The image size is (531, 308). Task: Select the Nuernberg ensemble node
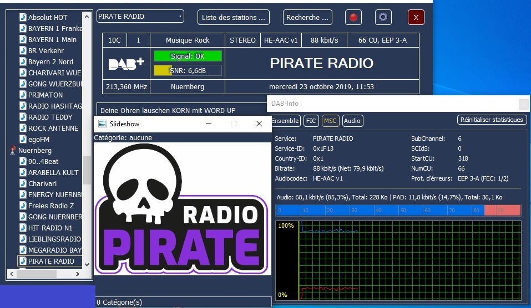35,151
